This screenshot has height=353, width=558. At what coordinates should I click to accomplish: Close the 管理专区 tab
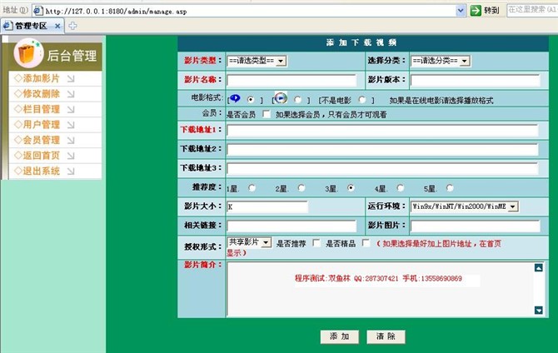(57, 26)
